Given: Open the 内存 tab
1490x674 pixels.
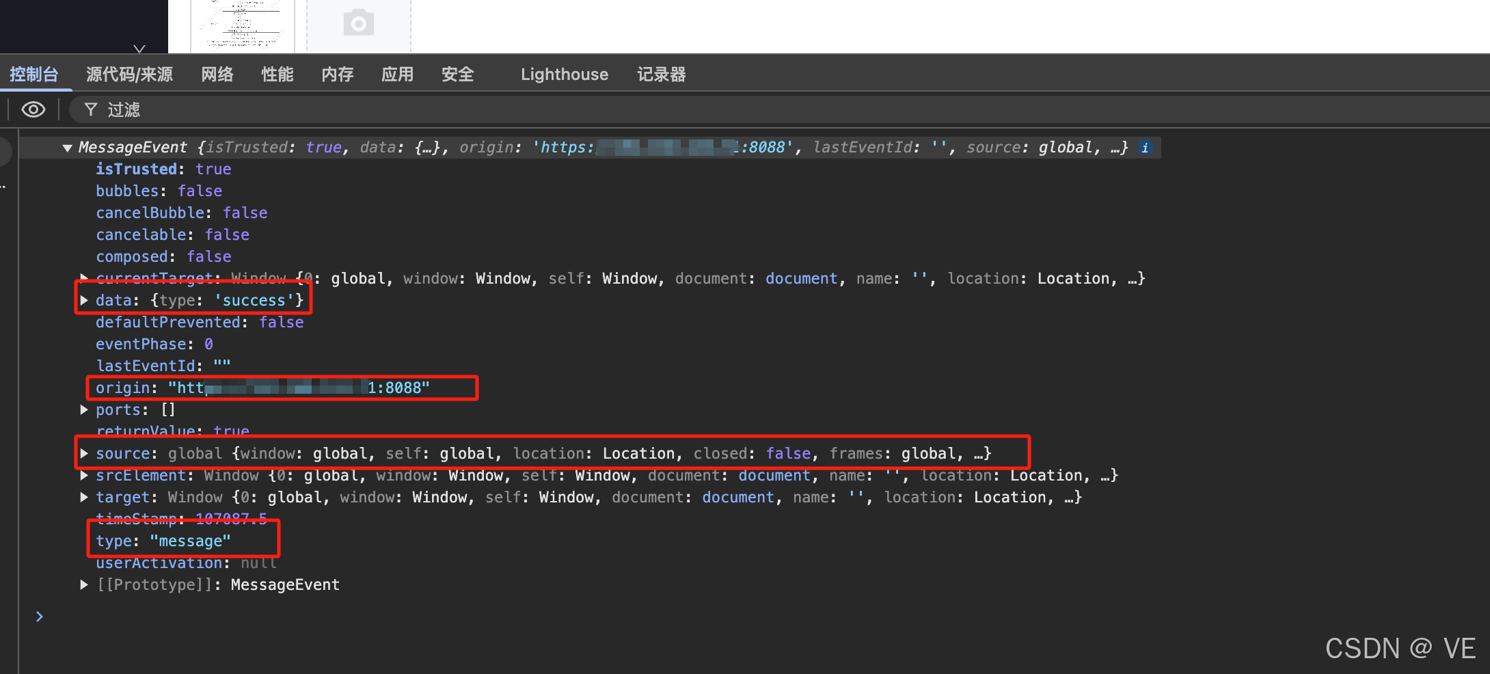Looking at the screenshot, I should (338, 74).
